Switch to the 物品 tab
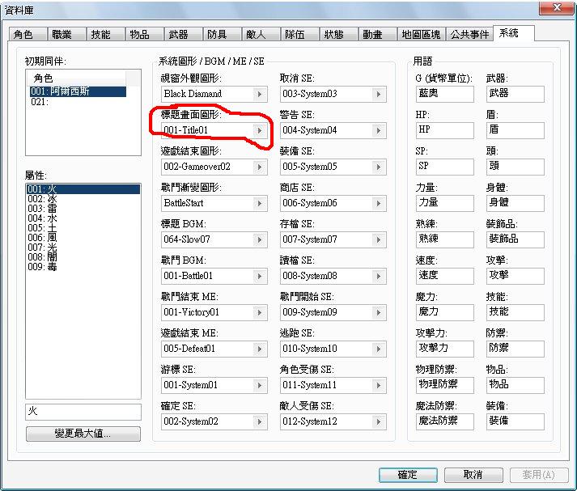Screen dimensions: 577x491 pyautogui.click(x=144, y=34)
